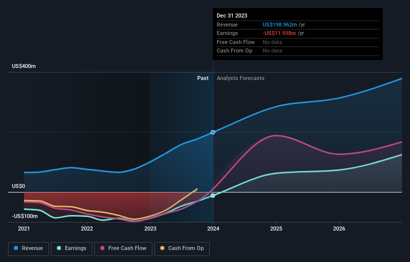
Task: Click the Revenue tooltip row label
Action: point(227,24)
